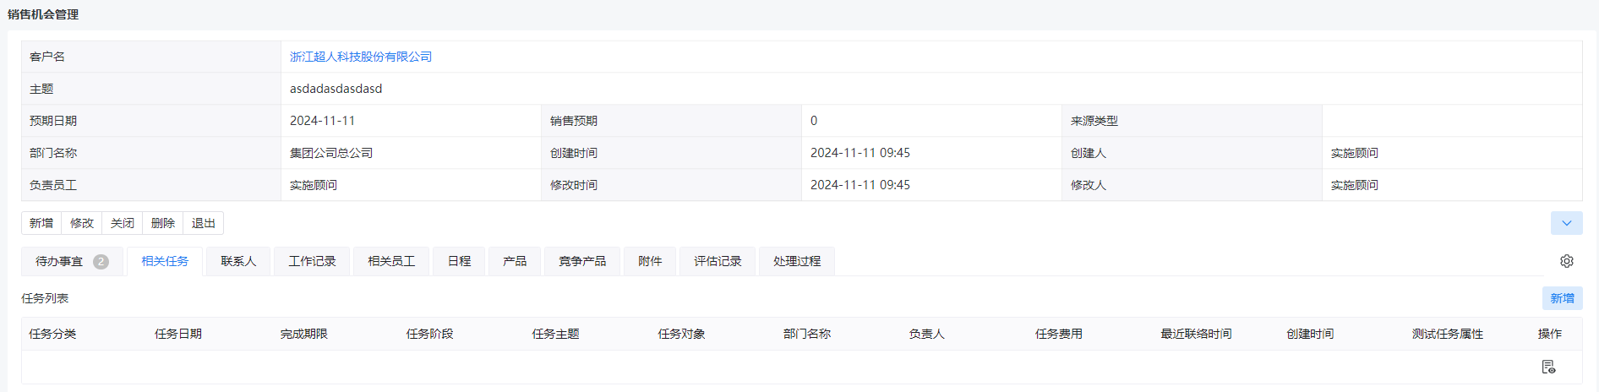Switch to the 工作记录 tab
The width and height of the screenshot is (1599, 392).
click(312, 261)
